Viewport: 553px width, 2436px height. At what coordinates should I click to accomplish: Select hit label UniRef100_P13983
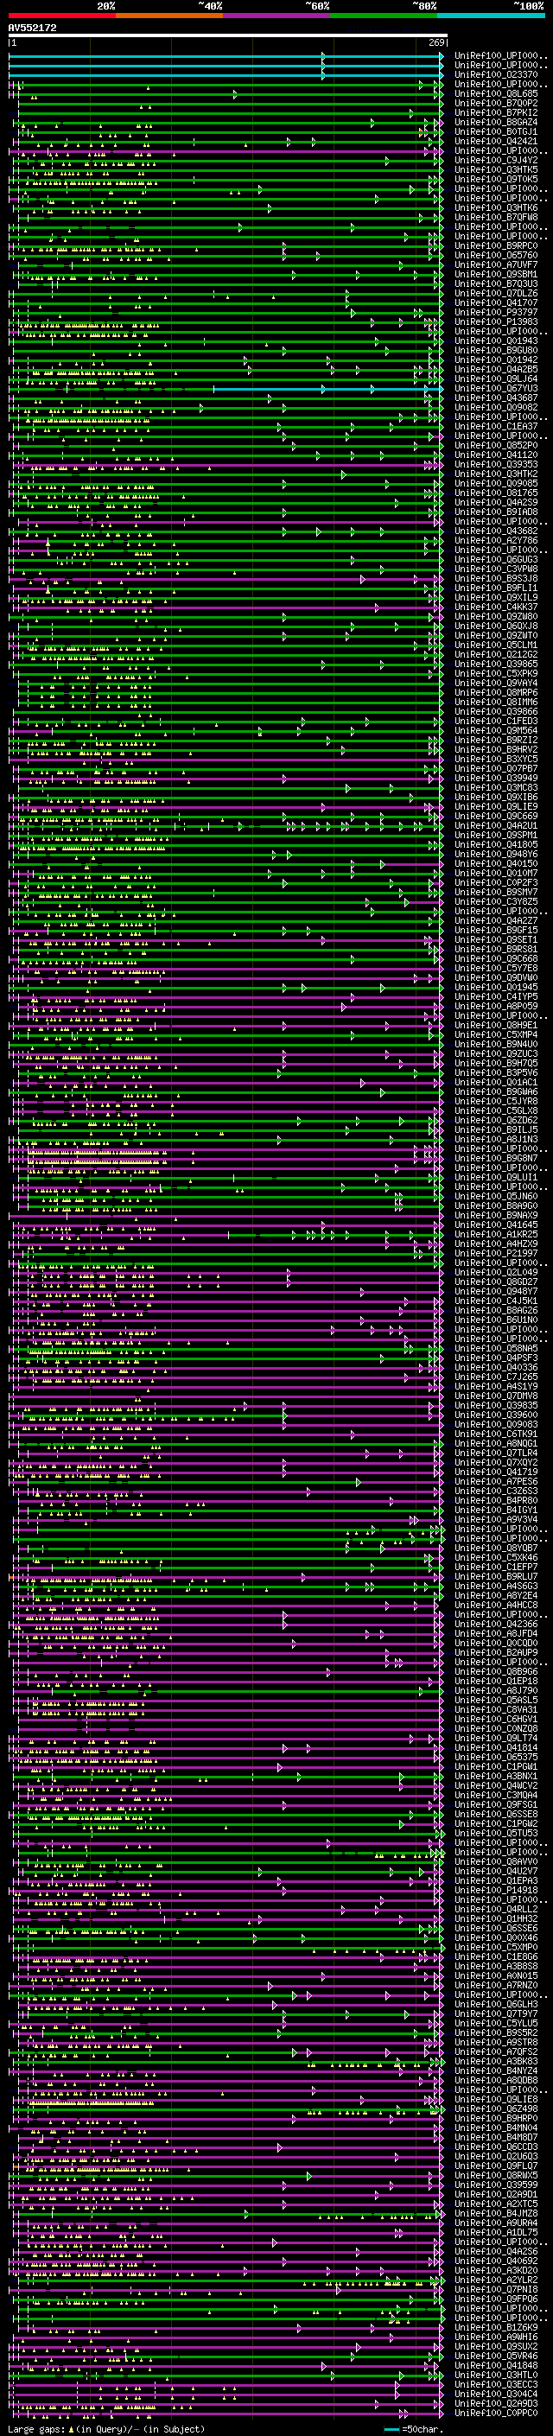(496, 321)
